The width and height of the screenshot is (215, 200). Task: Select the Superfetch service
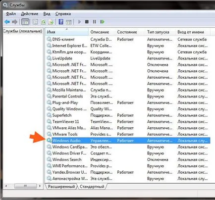(62, 115)
